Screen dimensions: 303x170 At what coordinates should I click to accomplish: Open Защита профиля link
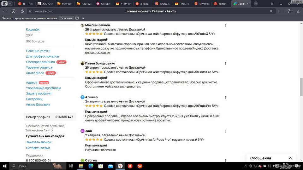[x=39, y=93]
